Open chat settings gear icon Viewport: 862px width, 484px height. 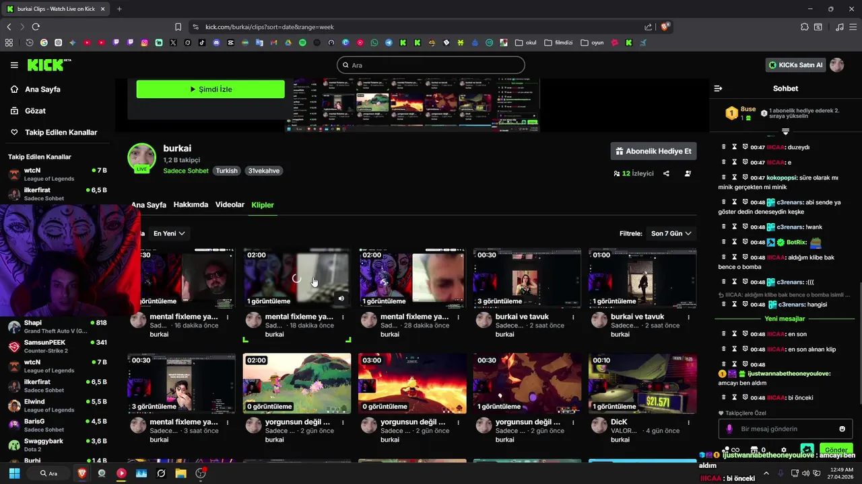pyautogui.click(x=784, y=450)
